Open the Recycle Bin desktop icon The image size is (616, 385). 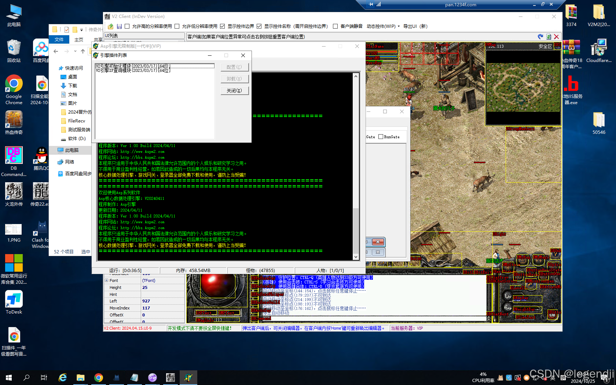[14, 51]
